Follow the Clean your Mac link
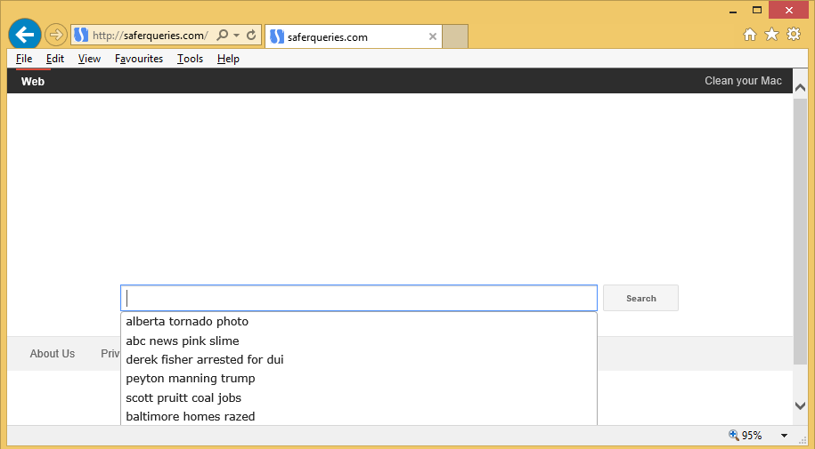This screenshot has width=815, height=449. pos(743,81)
